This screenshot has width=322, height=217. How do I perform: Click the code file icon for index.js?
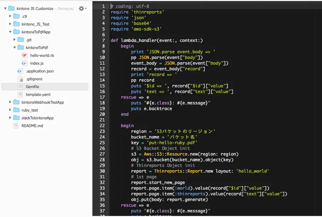coord(24,63)
